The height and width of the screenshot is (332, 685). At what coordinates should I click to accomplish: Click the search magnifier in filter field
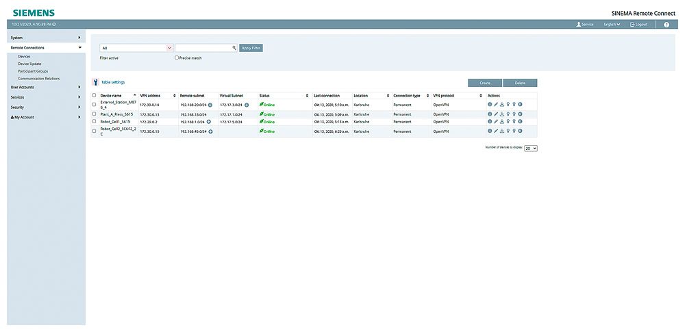coord(234,48)
